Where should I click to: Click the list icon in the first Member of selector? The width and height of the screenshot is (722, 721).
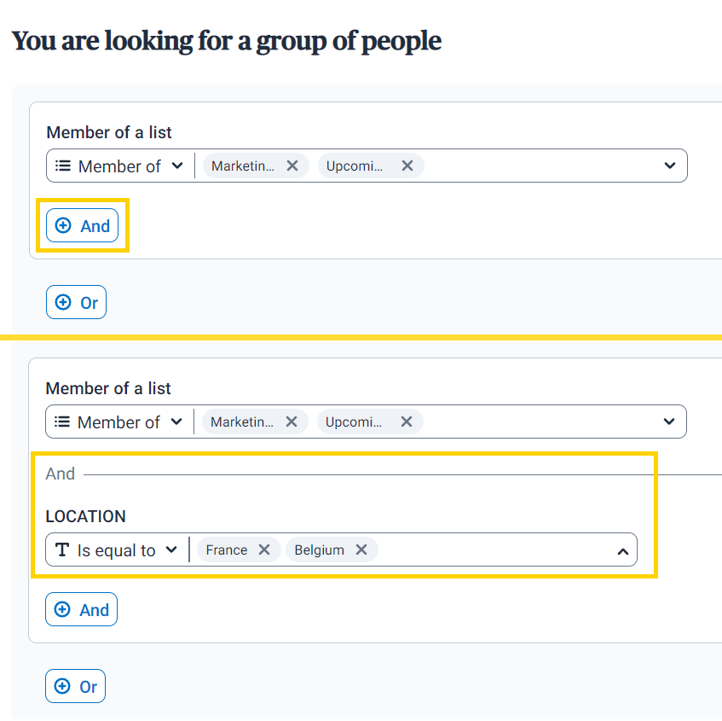coord(63,166)
